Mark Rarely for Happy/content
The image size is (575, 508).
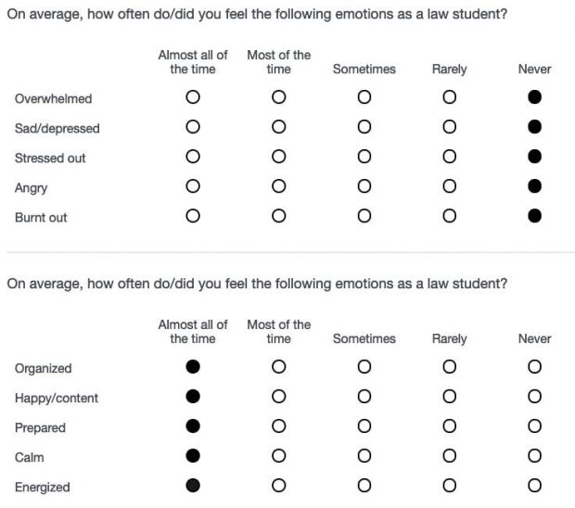[x=449, y=396]
